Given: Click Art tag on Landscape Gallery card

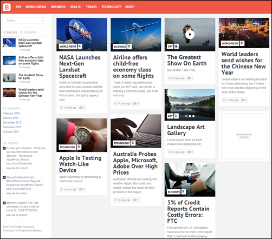Looking at the screenshot, I should (170, 116).
